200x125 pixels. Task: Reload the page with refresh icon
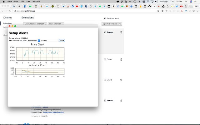pos(10,11)
